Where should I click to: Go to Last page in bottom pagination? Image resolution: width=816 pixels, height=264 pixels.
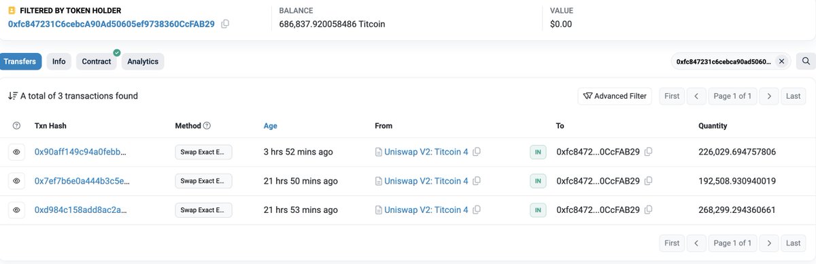(x=793, y=243)
